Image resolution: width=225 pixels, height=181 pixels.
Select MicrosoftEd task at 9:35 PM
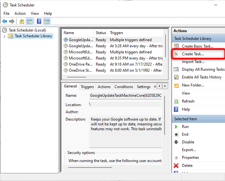coord(113,58)
